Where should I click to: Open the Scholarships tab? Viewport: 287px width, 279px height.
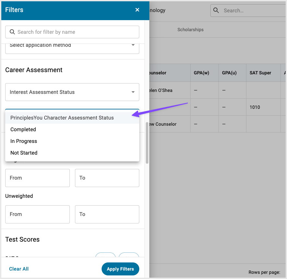coord(190,30)
